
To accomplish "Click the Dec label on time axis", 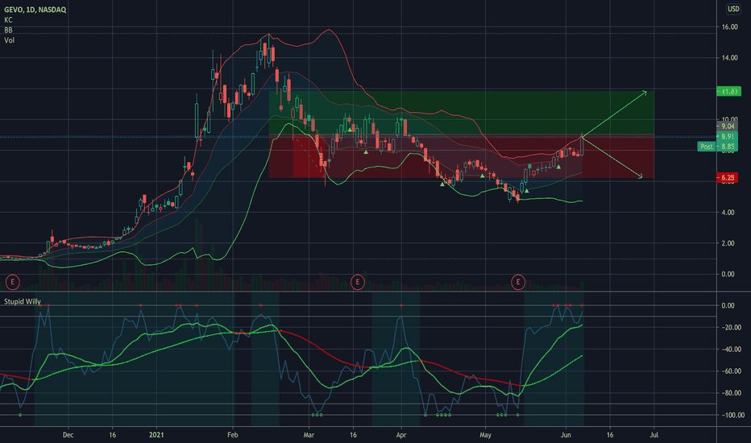I will pos(68,435).
